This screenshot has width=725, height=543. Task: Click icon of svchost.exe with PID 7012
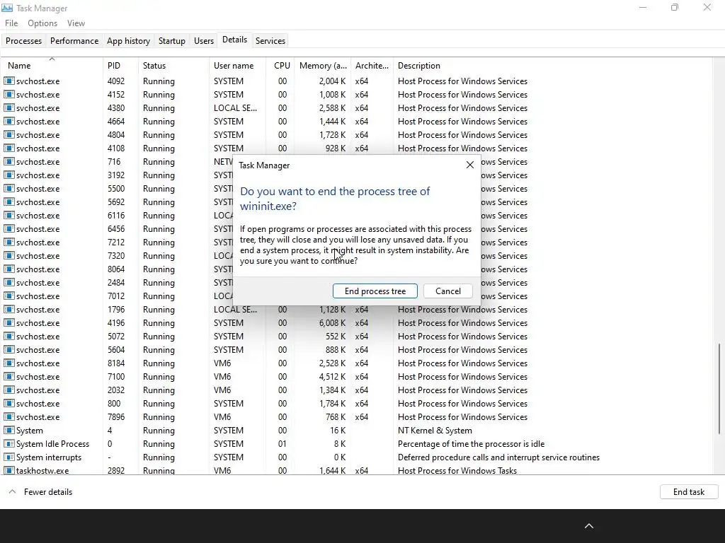8,296
